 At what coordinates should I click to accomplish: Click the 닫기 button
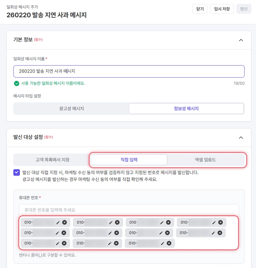point(200,9)
